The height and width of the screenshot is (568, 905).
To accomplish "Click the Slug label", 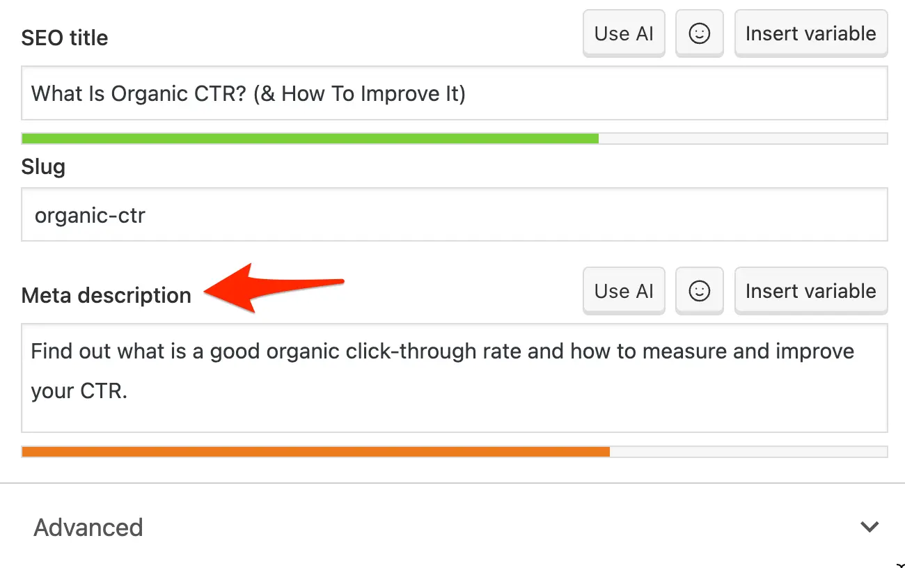I will [x=43, y=167].
